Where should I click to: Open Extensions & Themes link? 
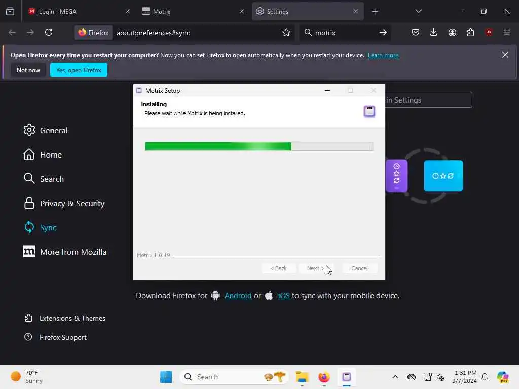click(65, 318)
